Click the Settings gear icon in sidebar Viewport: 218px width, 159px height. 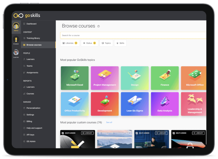coord(24,115)
